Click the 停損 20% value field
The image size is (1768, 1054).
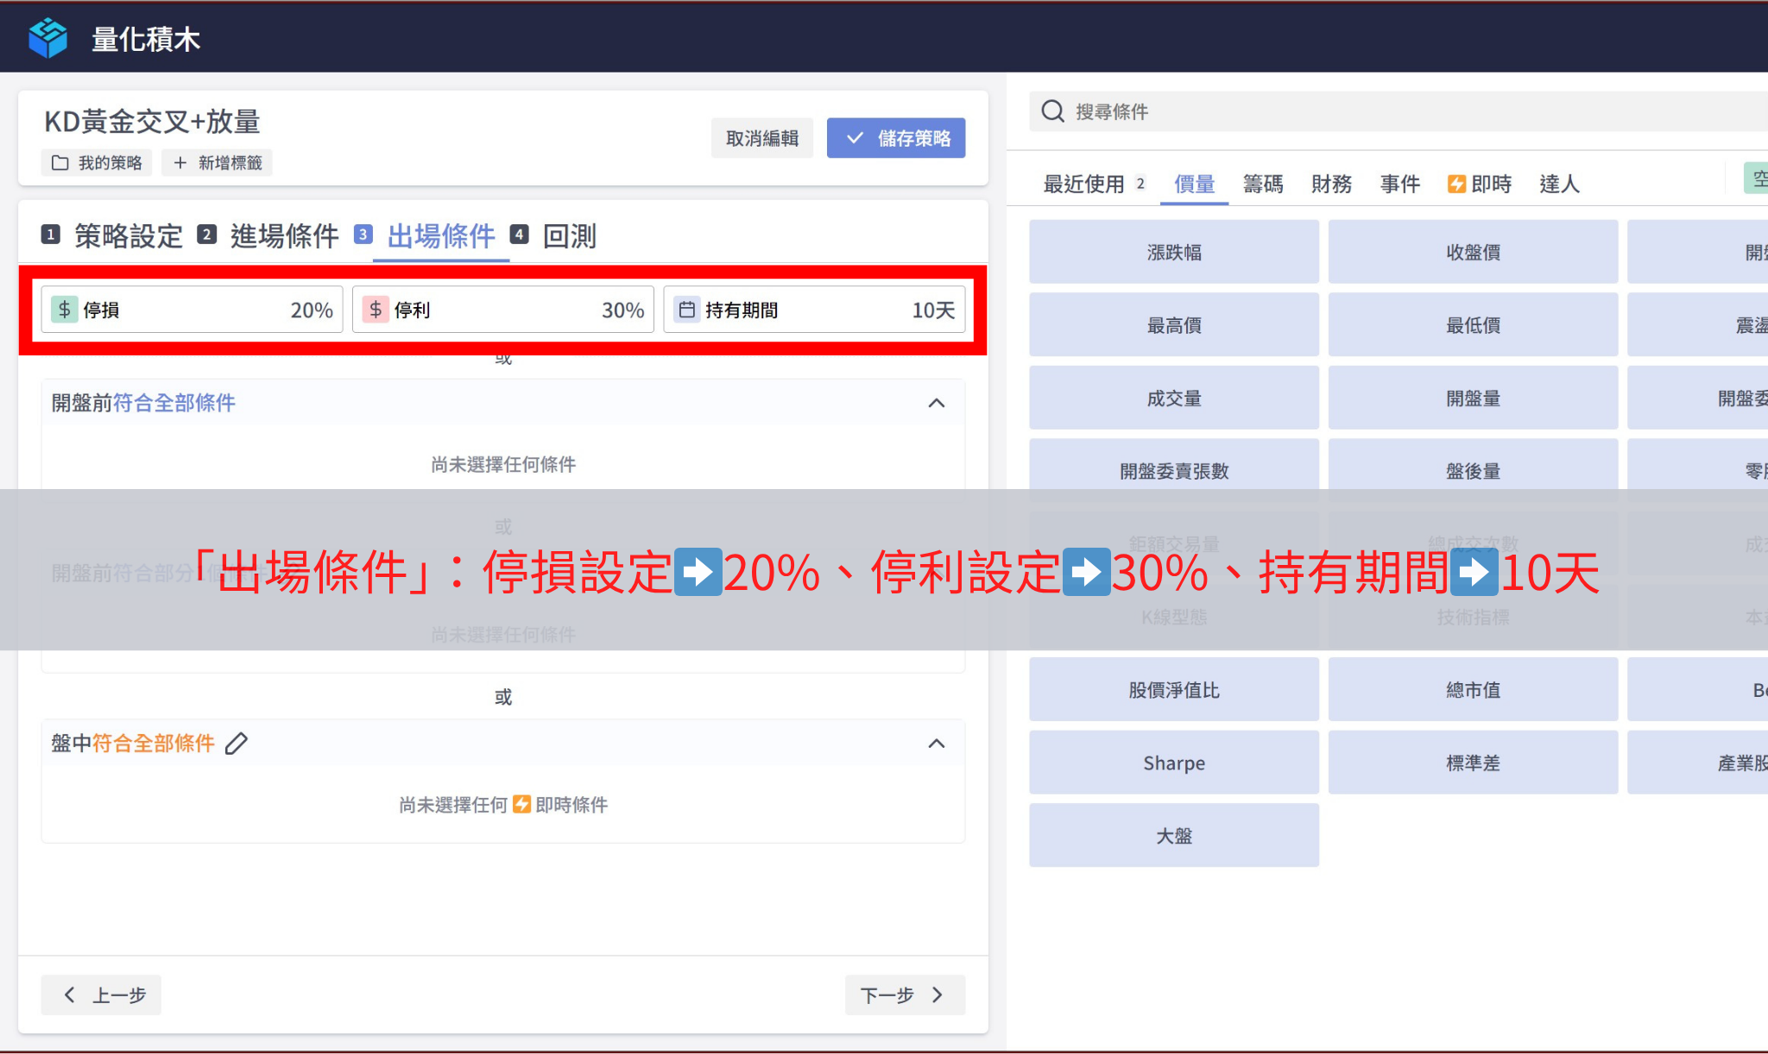311,311
